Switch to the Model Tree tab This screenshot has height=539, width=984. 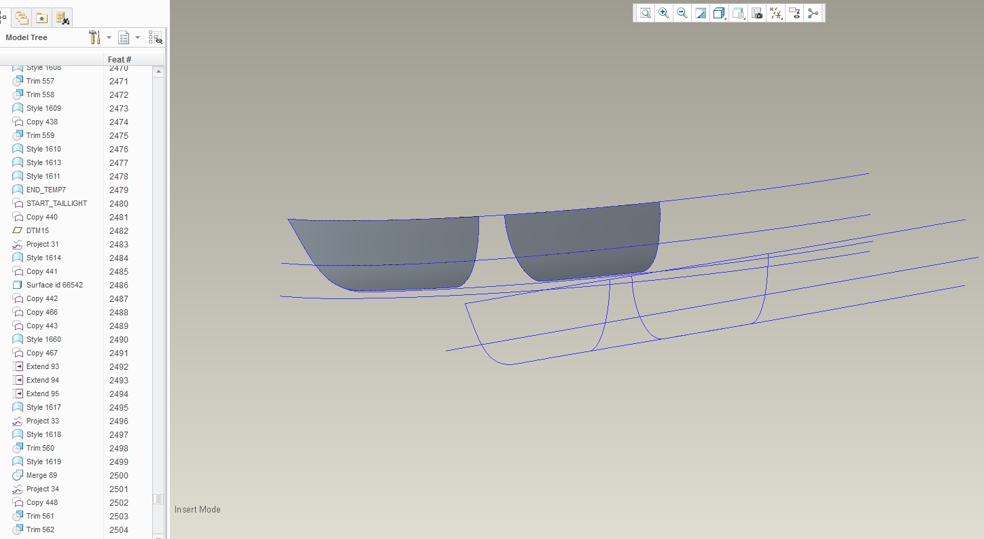3,18
